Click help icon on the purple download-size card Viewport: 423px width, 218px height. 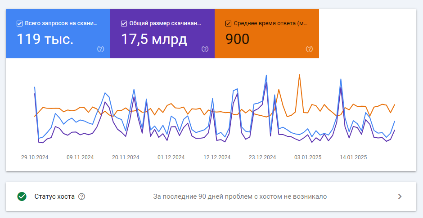pyautogui.click(x=205, y=49)
